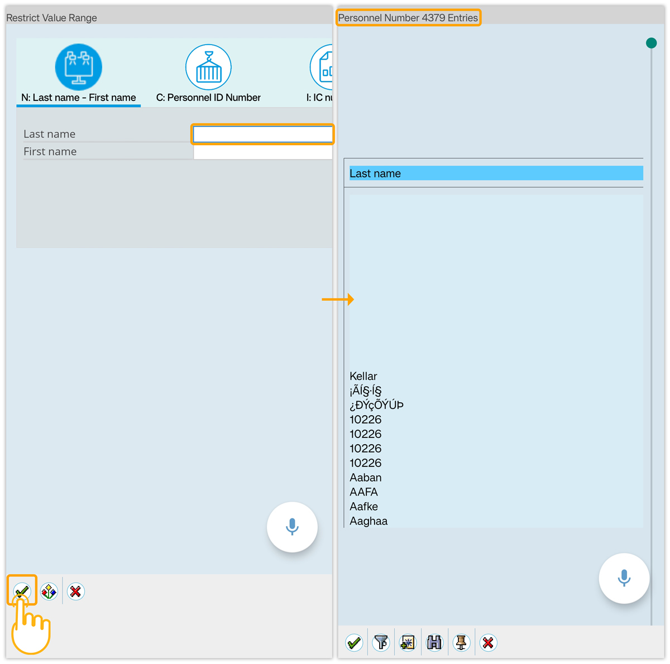
Task: Focus the Last name input field
Action: tap(262, 134)
